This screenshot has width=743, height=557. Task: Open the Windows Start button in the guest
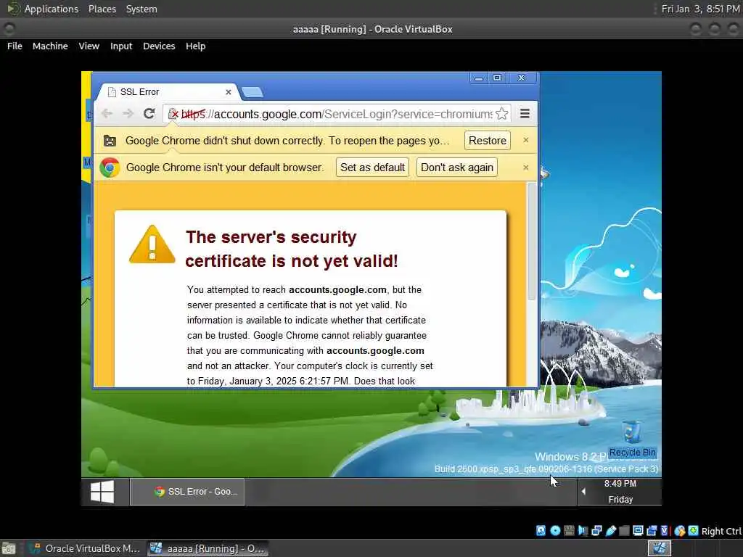(x=102, y=492)
